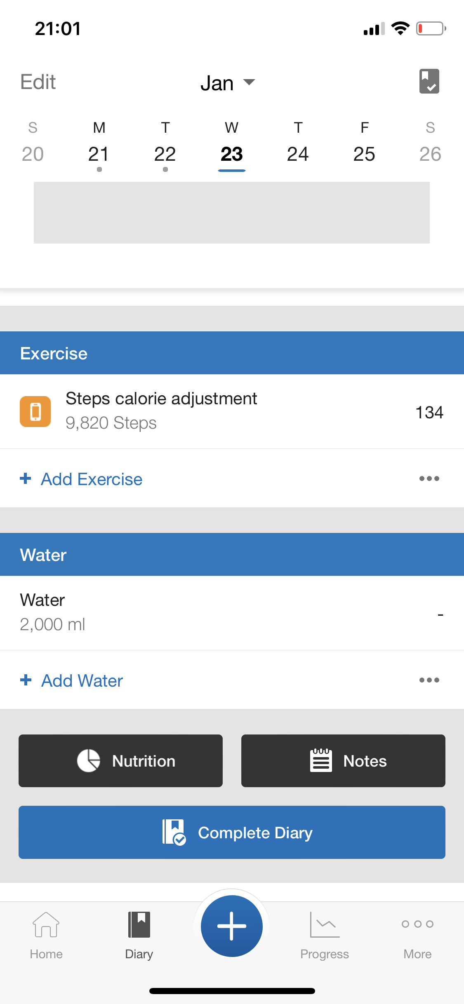Click the Edit button
Viewport: 464px width, 1004px height.
coord(38,82)
